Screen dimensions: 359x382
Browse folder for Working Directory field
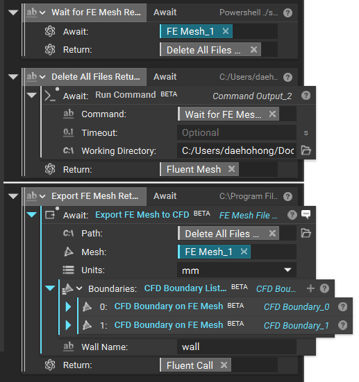306,150
